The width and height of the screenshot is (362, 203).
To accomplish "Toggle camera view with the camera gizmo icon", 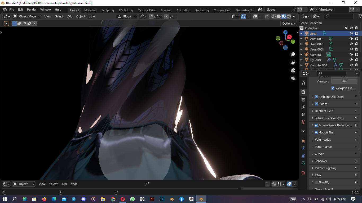I will [x=293, y=70].
